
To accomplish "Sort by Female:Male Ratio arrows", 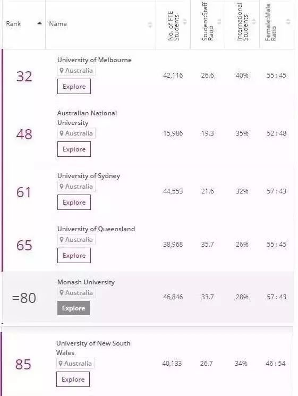I will (x=288, y=22).
